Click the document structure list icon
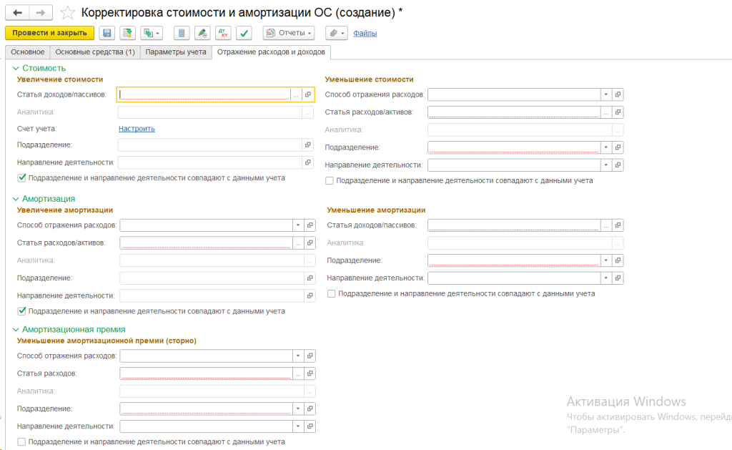Screen dimensions: 732x450 (182, 33)
